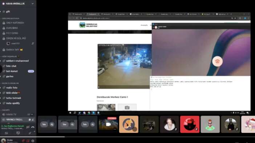
Task: Open Drake's user avatar status menu
Action: pos(3,140)
